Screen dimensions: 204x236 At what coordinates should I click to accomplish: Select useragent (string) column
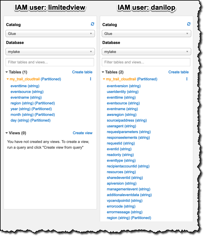[x=121, y=126]
